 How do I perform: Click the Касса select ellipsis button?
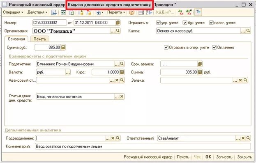coord(243,31)
